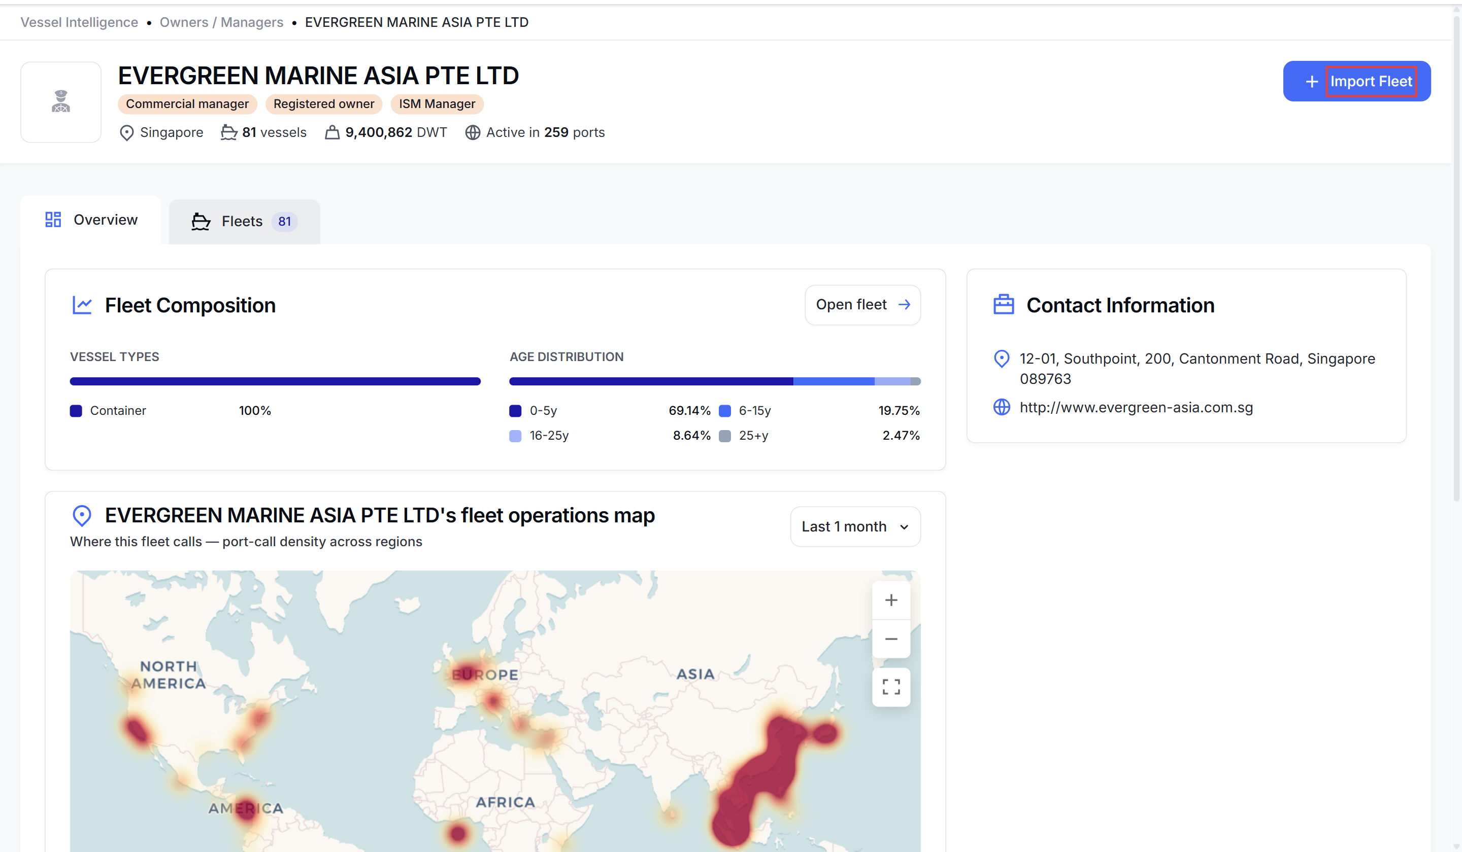
Task: Click the Fleets tab ship icon
Action: 201,222
